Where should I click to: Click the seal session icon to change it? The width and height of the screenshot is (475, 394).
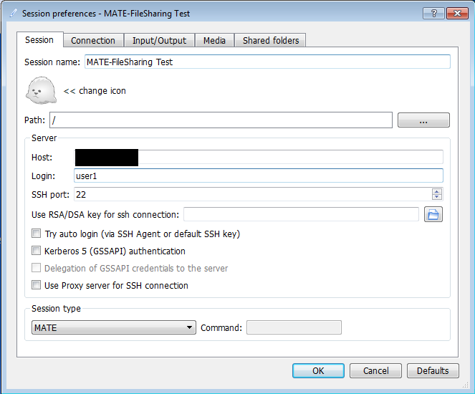pyautogui.click(x=41, y=90)
